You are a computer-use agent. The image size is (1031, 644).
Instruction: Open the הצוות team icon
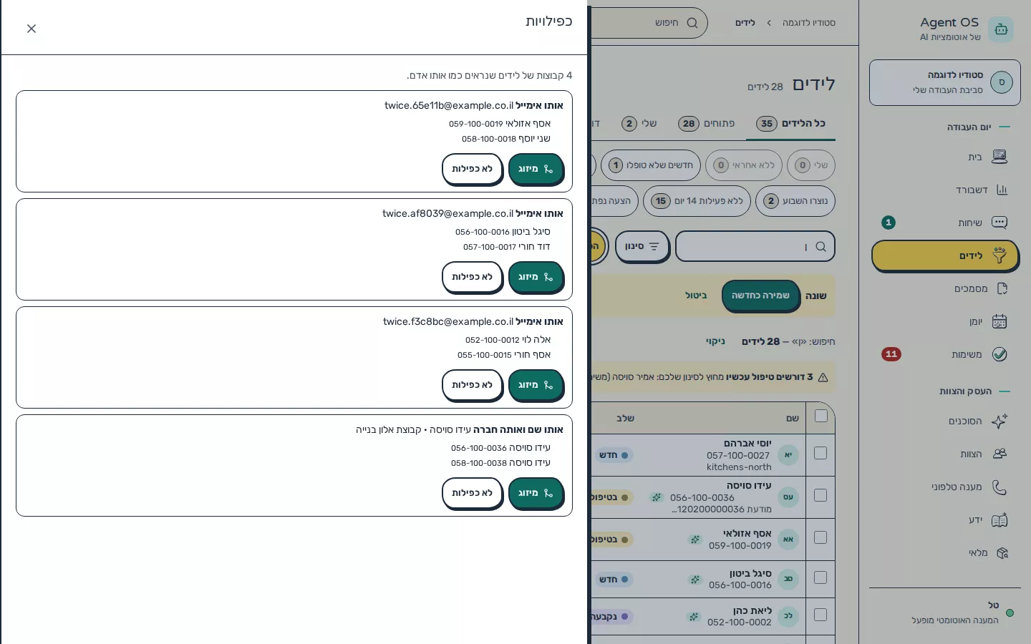click(999, 454)
